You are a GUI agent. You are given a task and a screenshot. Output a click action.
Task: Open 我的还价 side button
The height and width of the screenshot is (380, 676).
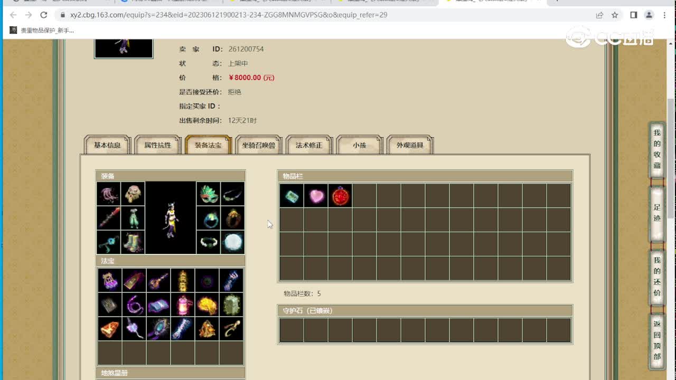click(657, 277)
